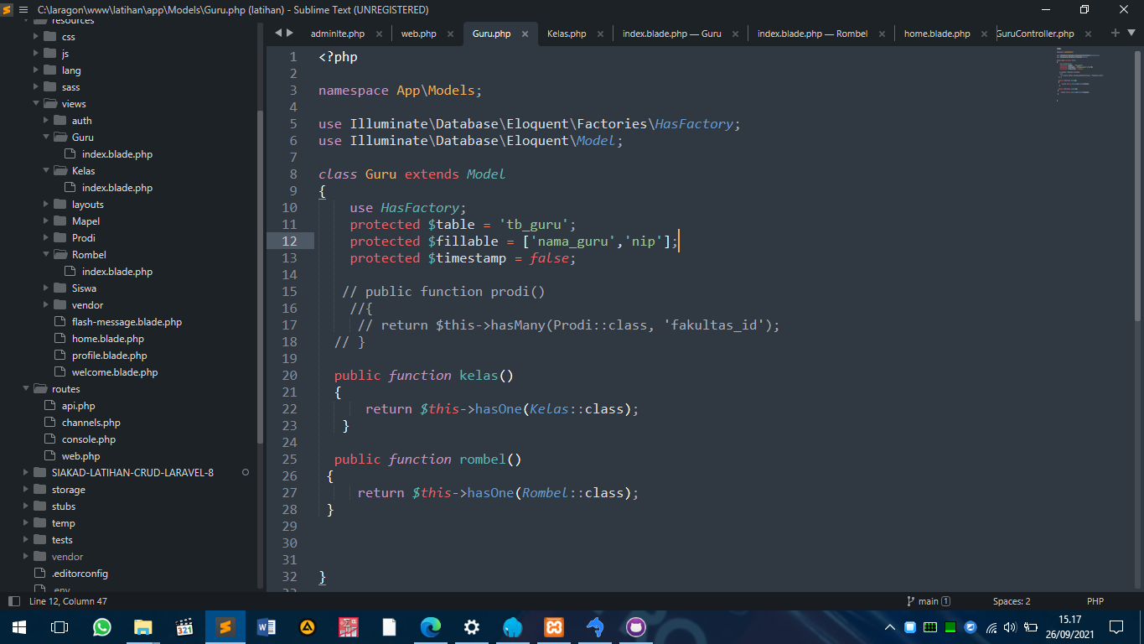This screenshot has height=644, width=1144.
Task: Change syntax using the PHP status label
Action: (x=1095, y=601)
